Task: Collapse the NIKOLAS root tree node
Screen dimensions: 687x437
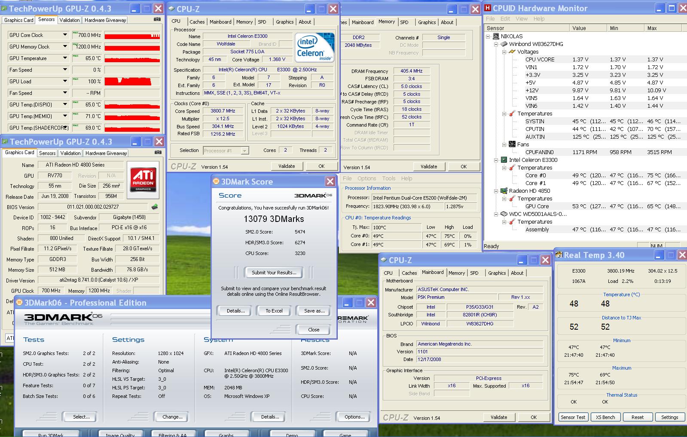Action: coord(488,36)
